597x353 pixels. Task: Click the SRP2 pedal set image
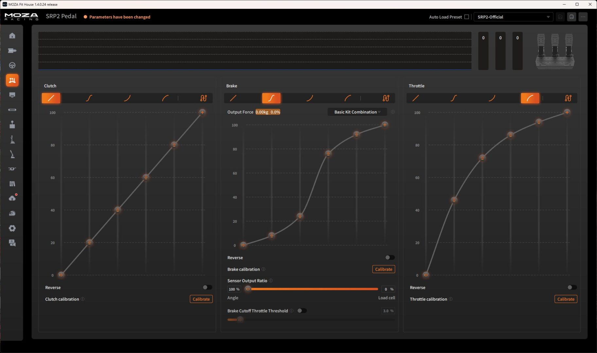pos(555,51)
